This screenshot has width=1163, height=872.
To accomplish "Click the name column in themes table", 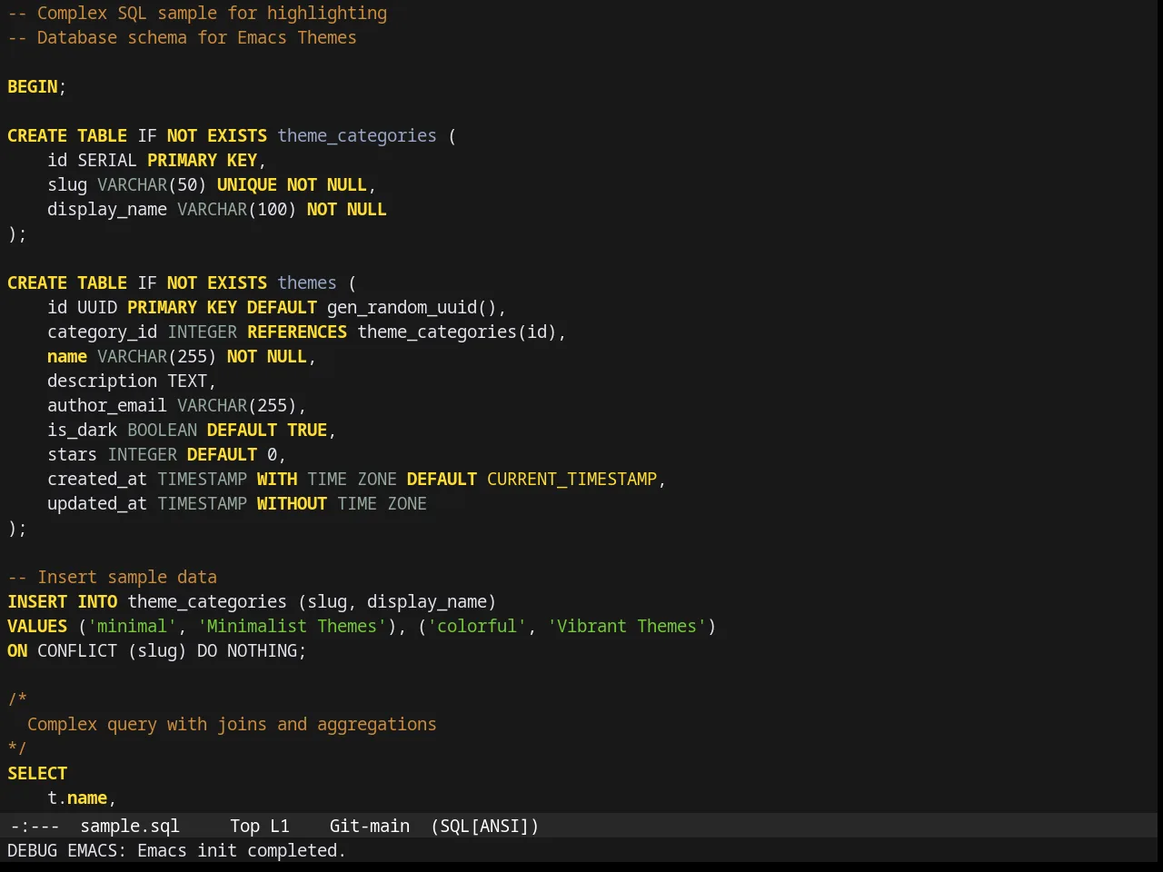I will 67,356.
